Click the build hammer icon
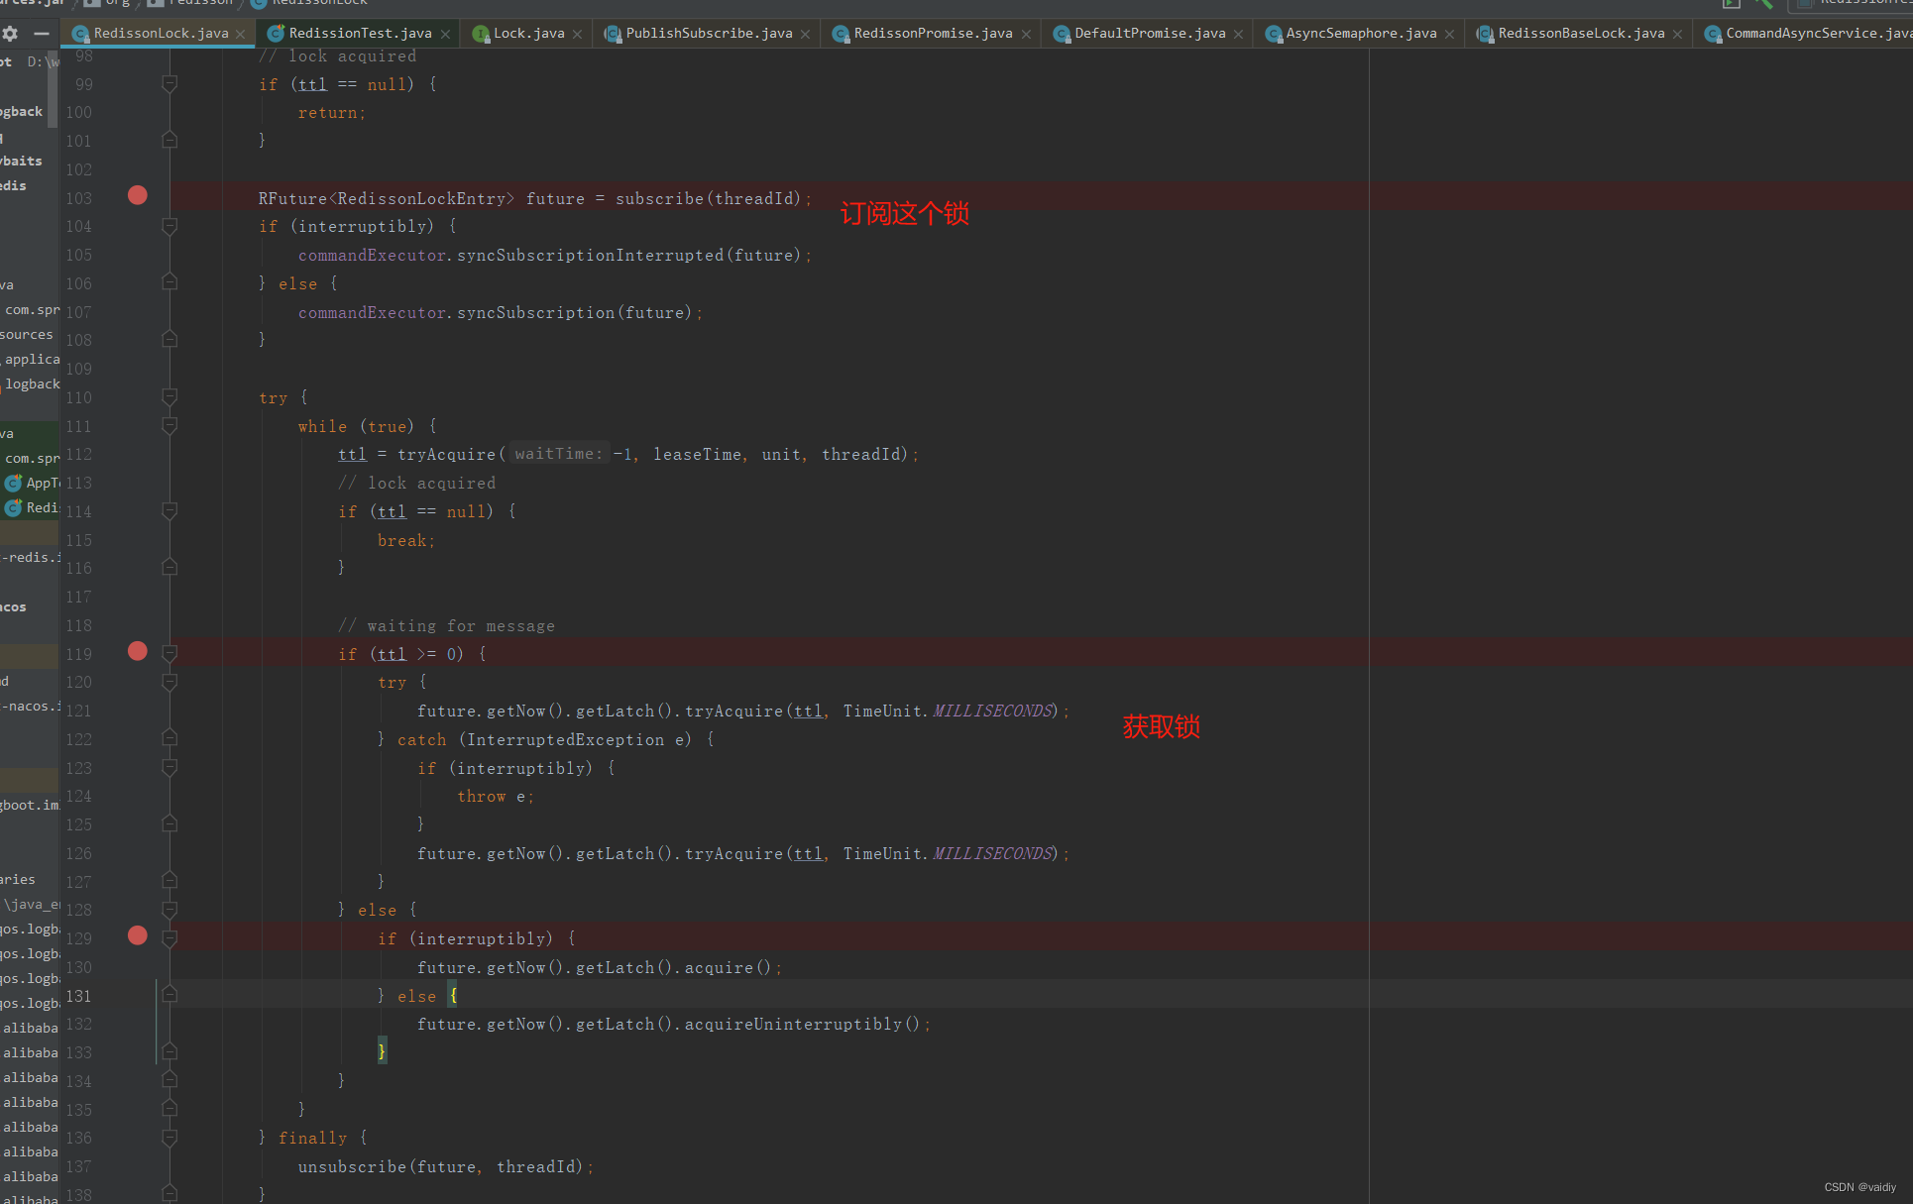This screenshot has height=1204, width=1913. click(x=1762, y=4)
